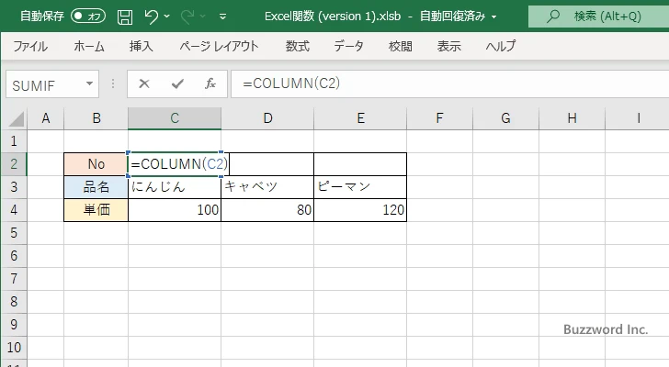Open the 数式 tab
669x367 pixels.
pyautogui.click(x=297, y=46)
